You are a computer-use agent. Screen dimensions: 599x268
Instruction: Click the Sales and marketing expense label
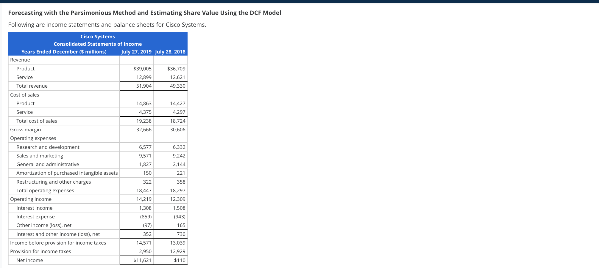tap(40, 156)
